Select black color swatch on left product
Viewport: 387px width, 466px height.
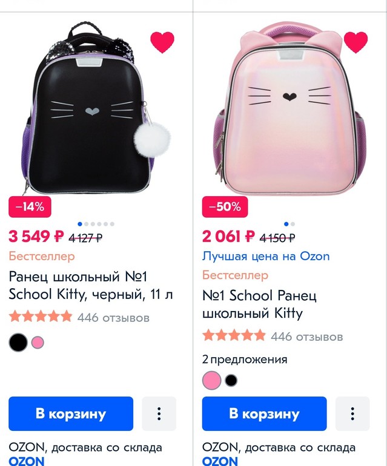[18, 343]
